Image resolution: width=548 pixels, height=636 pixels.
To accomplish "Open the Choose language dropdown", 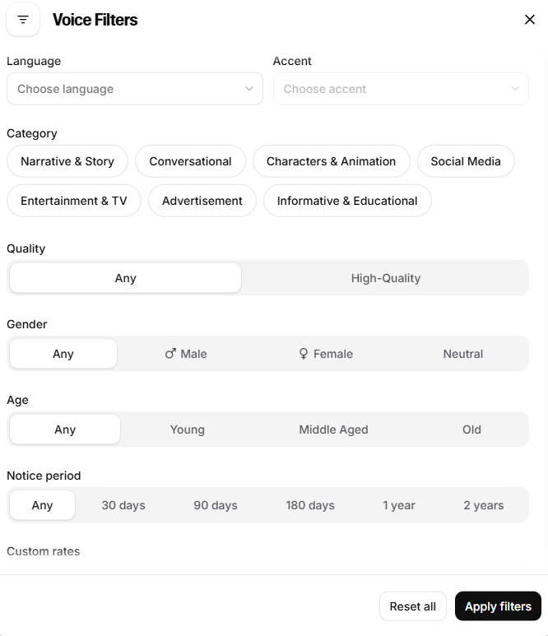I will point(134,89).
